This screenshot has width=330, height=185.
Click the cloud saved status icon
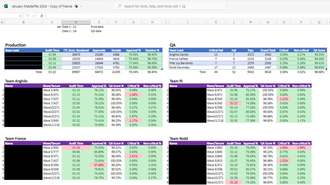(x=76, y=6)
